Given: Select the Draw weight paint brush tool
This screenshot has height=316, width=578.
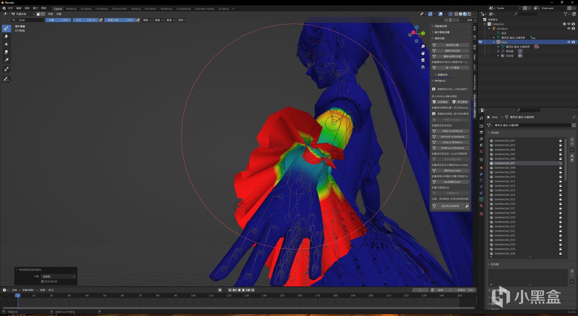Looking at the screenshot, I should [x=6, y=28].
